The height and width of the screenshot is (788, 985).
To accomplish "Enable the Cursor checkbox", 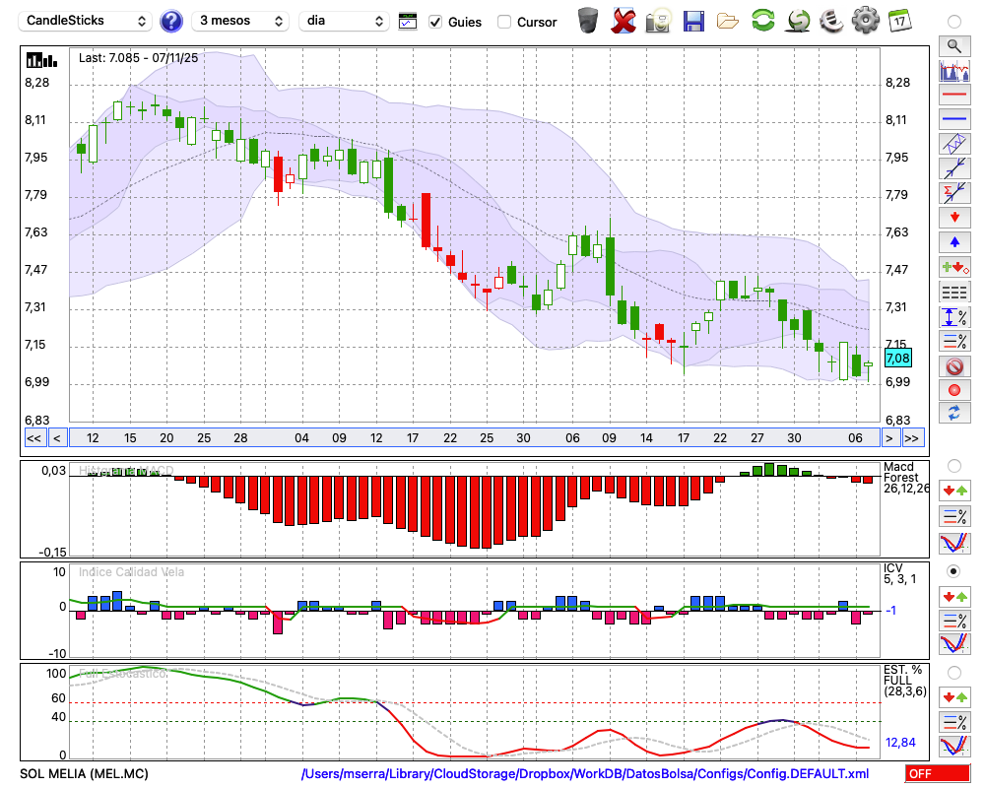I will (504, 22).
